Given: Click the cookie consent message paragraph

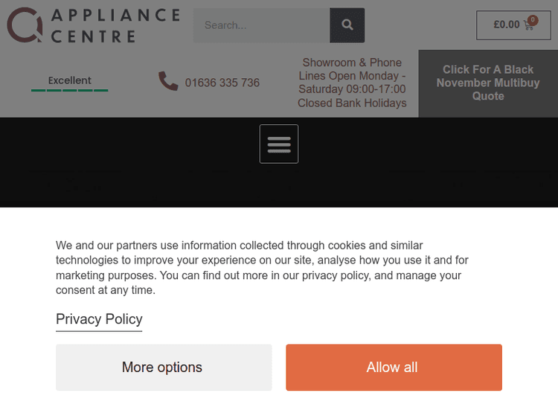Looking at the screenshot, I should pyautogui.click(x=262, y=267).
